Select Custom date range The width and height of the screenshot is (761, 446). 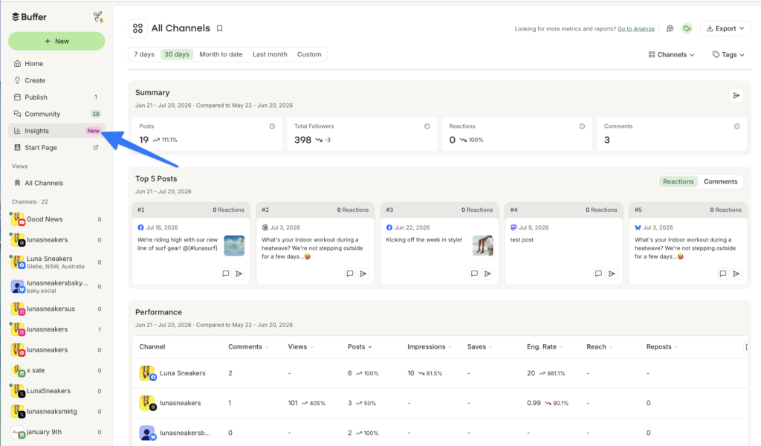point(309,54)
